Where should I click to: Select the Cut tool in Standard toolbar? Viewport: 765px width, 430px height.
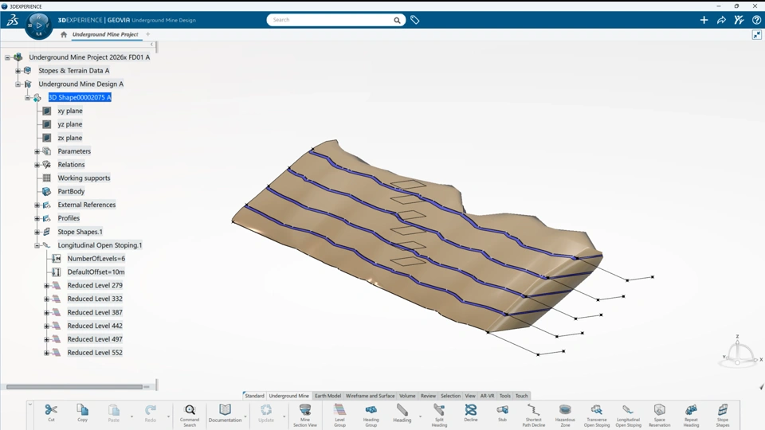51,412
